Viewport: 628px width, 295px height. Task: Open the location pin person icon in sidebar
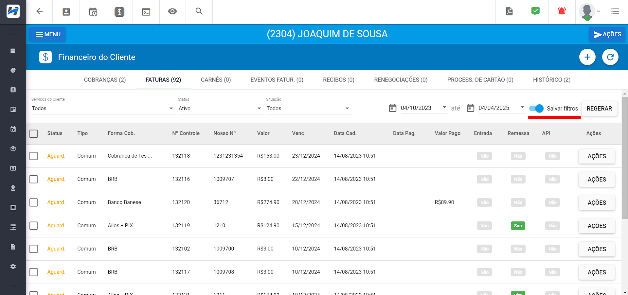click(13, 188)
